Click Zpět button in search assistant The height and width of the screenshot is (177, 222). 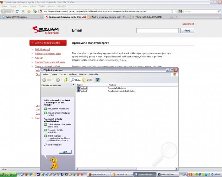tap(65, 152)
